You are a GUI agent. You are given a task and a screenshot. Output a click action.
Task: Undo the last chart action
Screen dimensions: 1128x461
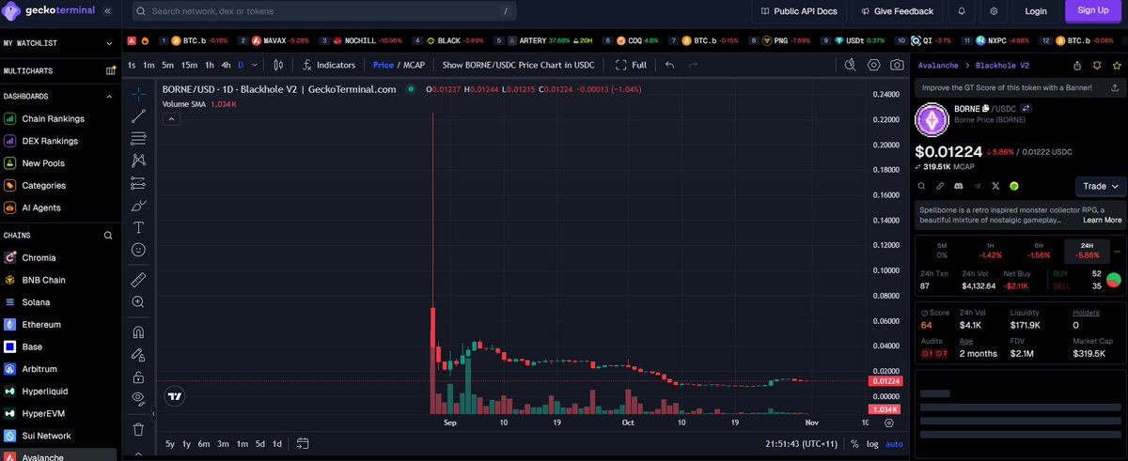click(x=669, y=65)
